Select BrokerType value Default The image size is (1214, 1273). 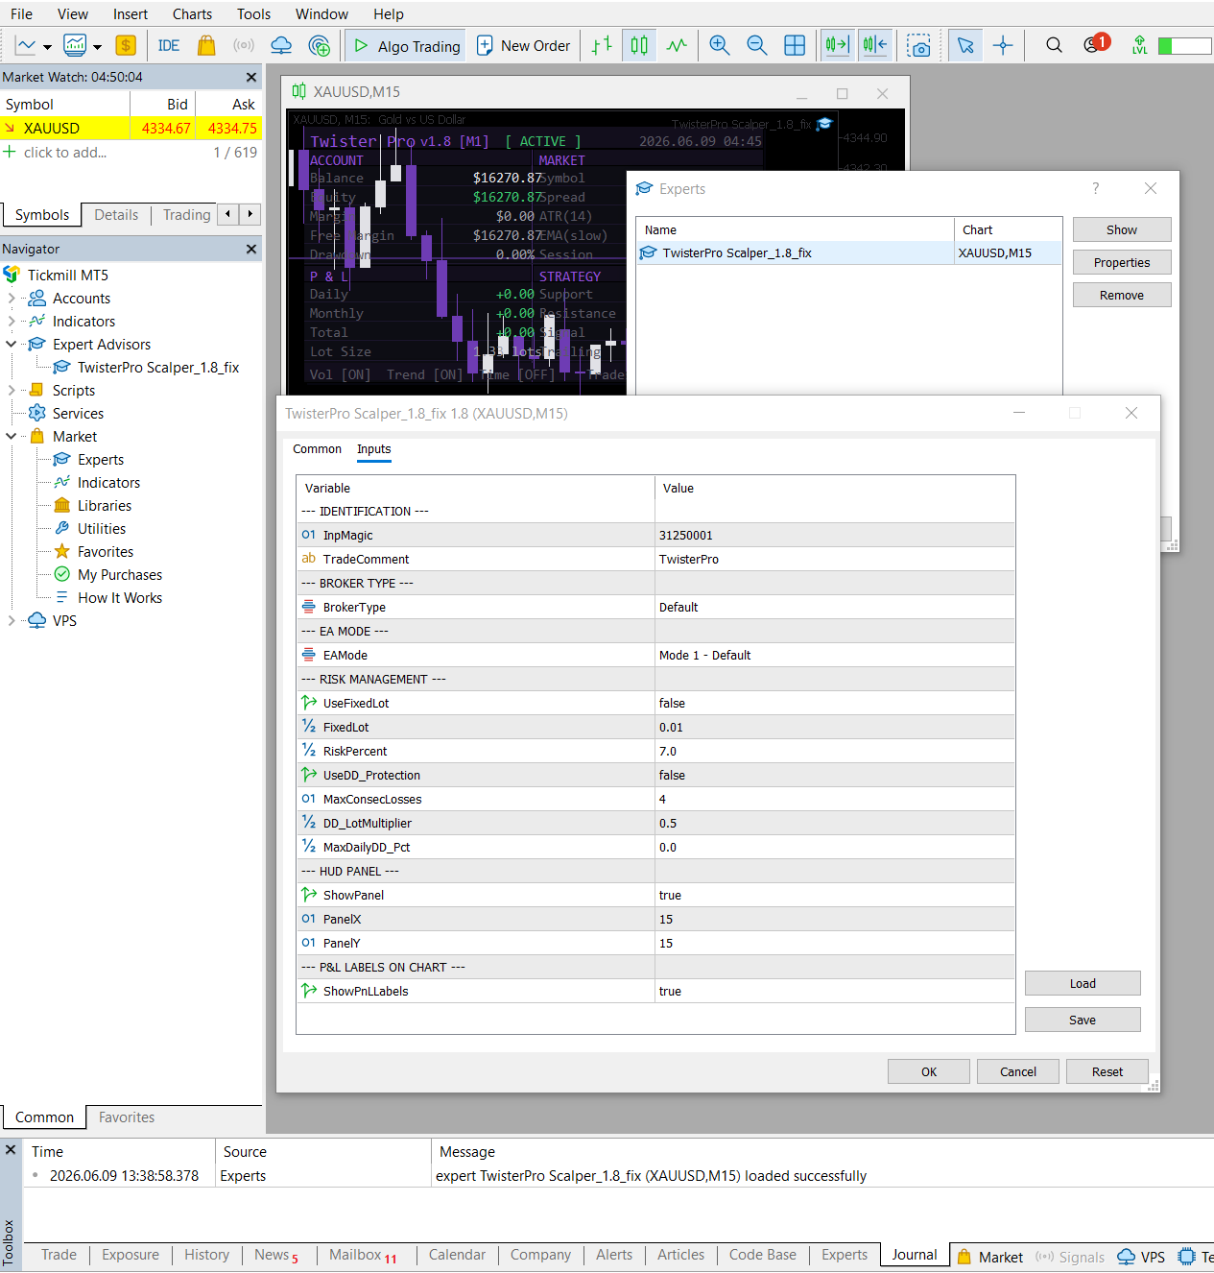click(835, 608)
